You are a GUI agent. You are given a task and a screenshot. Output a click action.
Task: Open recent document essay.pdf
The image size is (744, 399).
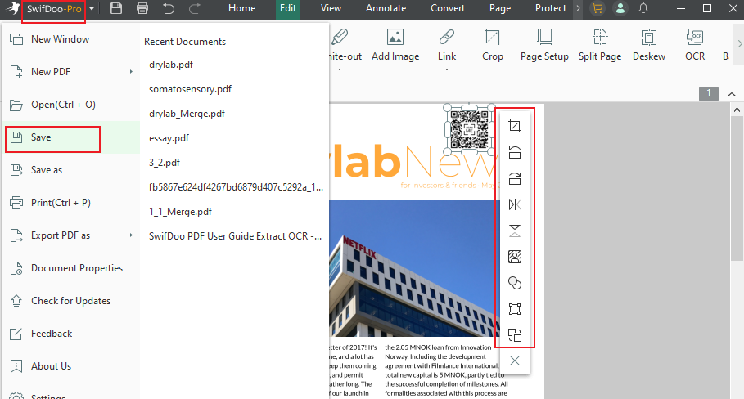[169, 138]
